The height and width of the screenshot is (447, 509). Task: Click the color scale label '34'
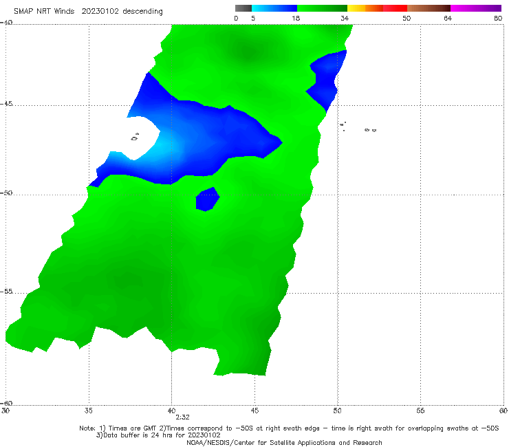point(345,19)
